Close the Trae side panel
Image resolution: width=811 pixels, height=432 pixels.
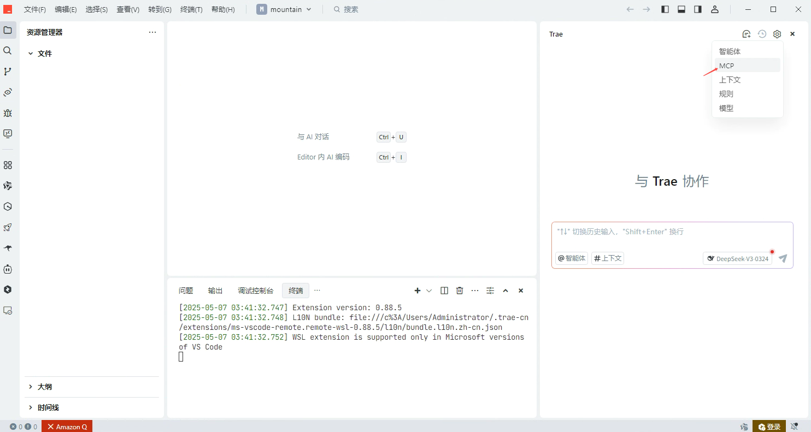coord(792,34)
